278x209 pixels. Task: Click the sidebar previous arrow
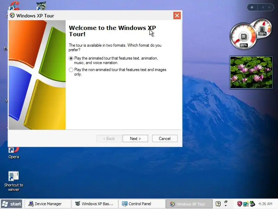coord(263,7)
